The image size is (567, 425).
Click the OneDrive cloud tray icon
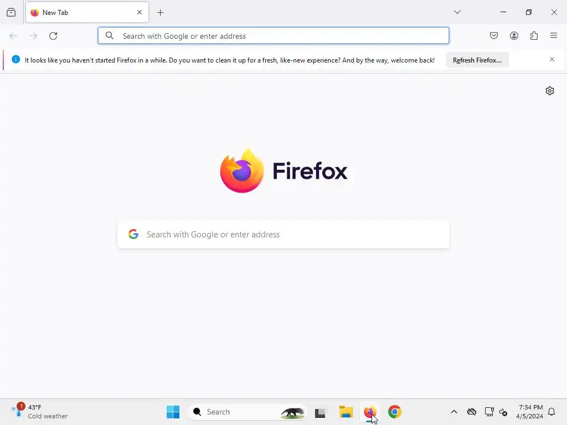pyautogui.click(x=472, y=412)
